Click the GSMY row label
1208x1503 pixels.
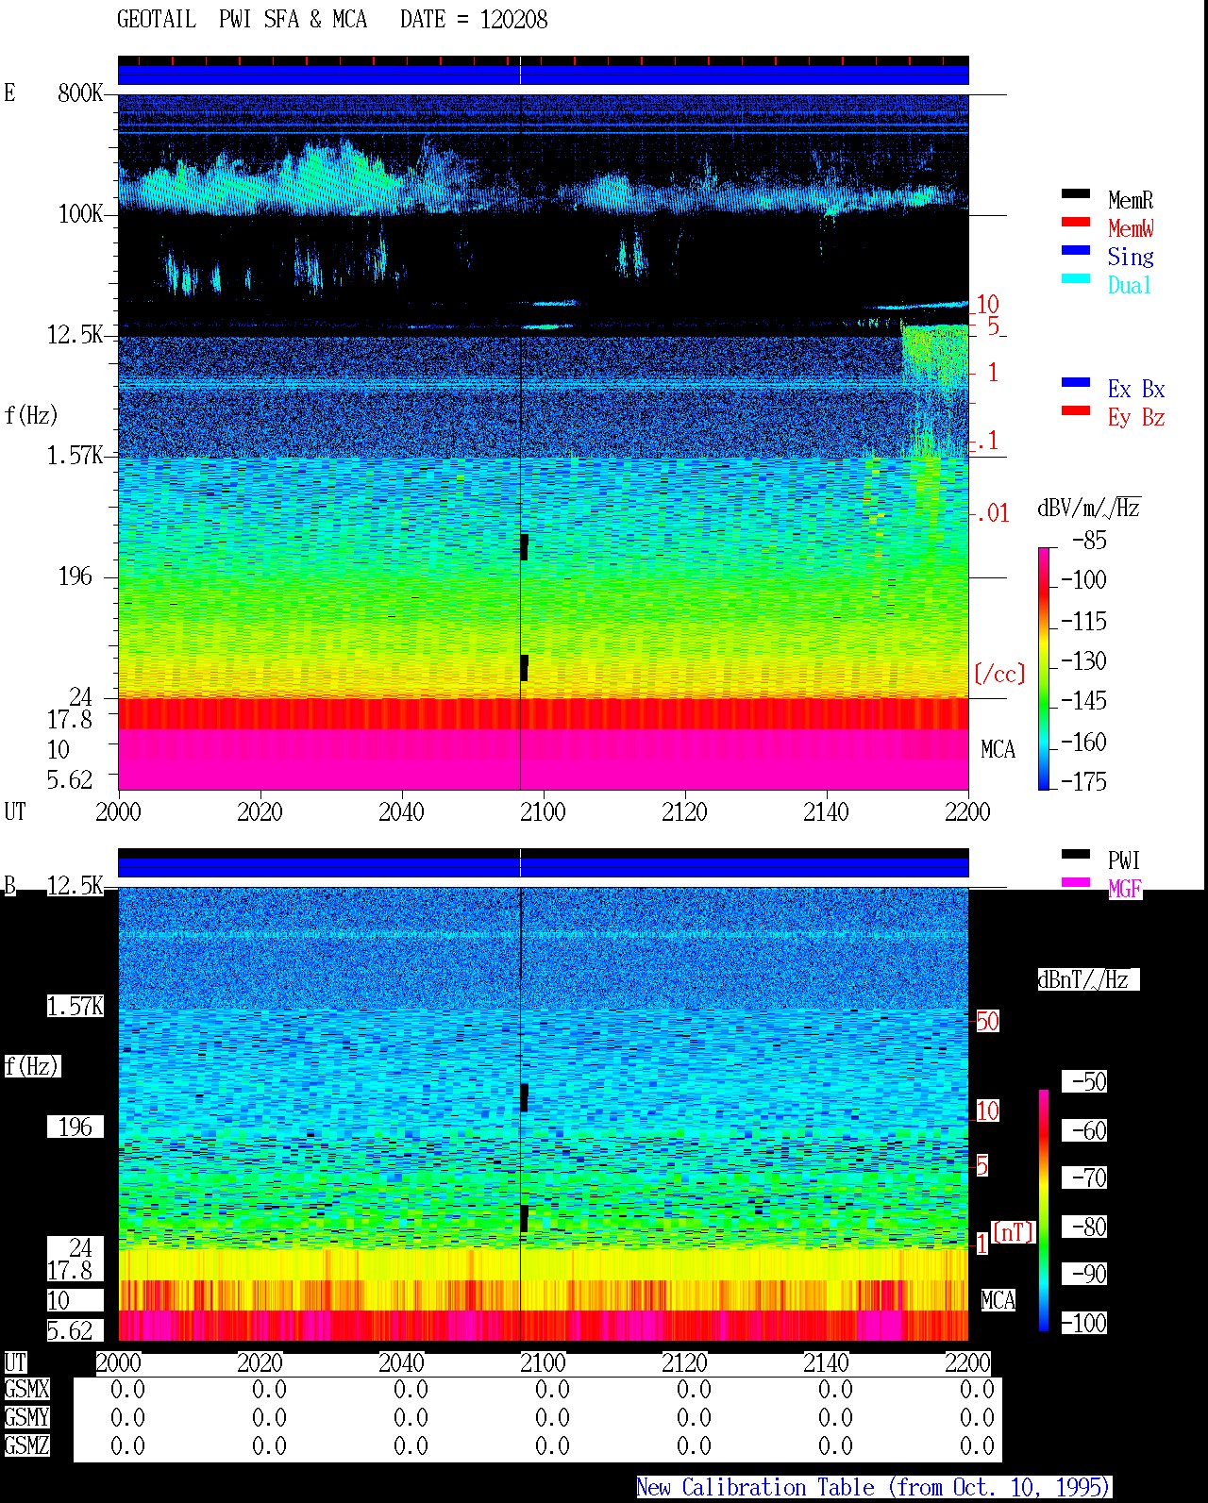tap(26, 1417)
